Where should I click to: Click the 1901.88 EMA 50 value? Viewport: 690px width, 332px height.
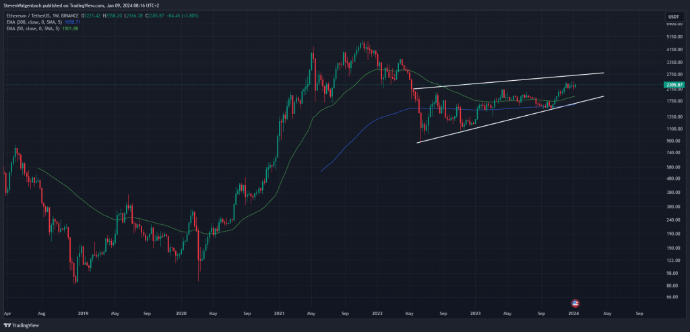tap(70, 28)
